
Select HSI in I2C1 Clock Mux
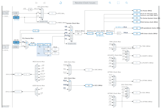click(x=70, y=90)
